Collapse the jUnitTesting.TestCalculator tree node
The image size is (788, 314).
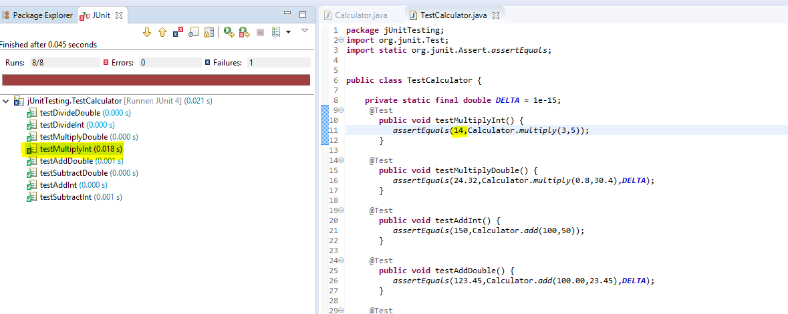point(5,101)
